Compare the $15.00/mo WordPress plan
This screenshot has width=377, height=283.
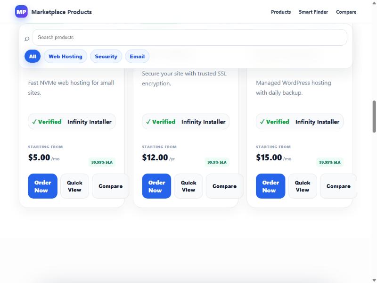click(338, 186)
